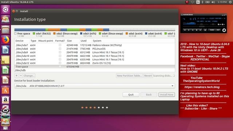Screen dimensions: 233x131
Task: Click the Install Ubuntu launcher icon under Dash
Action: coord(5,19)
